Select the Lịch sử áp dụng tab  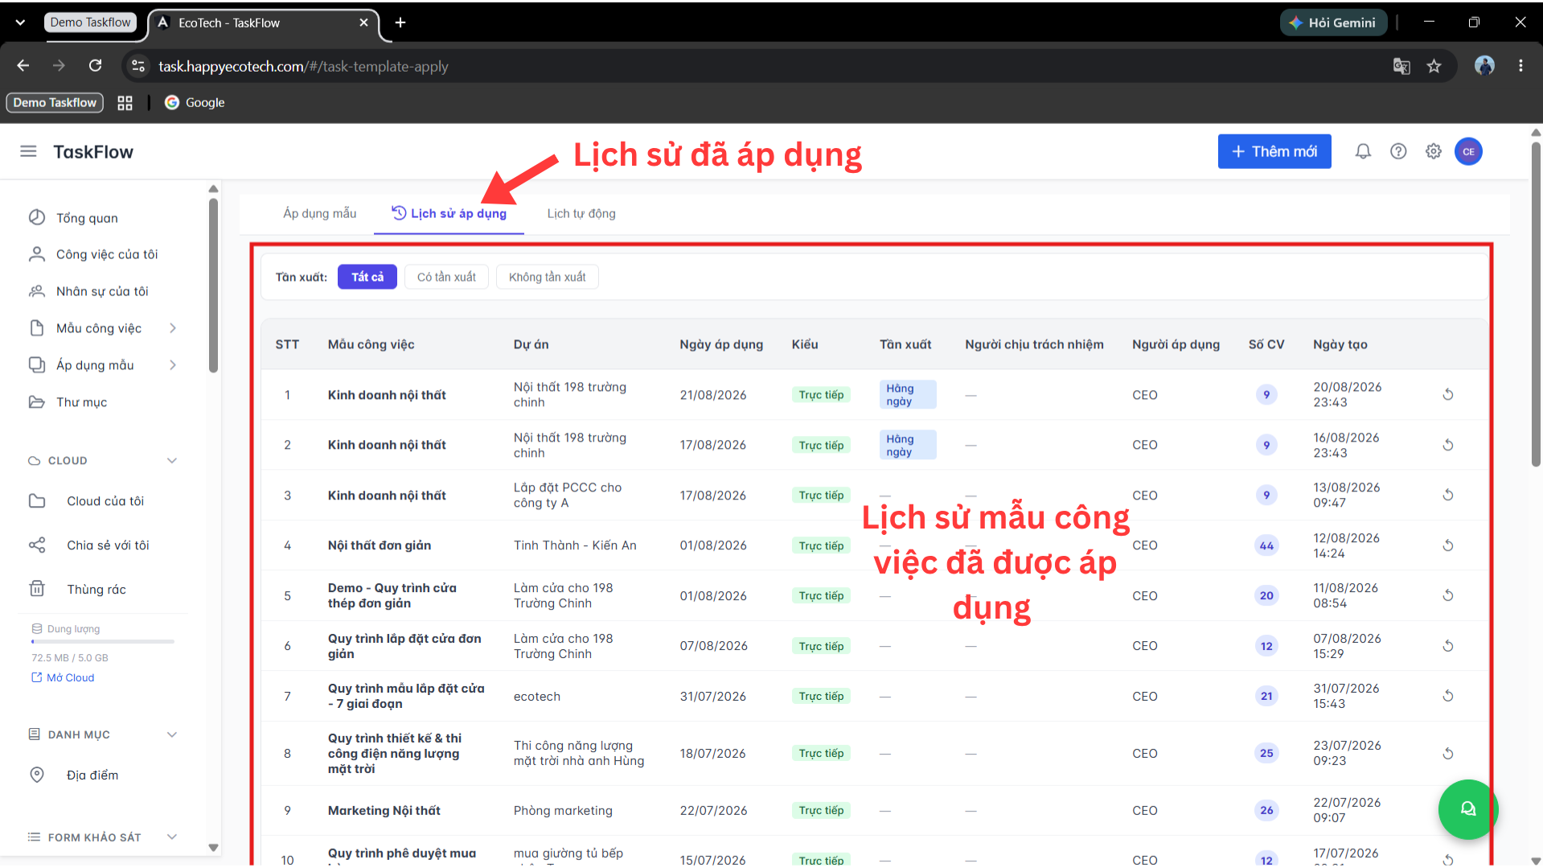(x=449, y=213)
